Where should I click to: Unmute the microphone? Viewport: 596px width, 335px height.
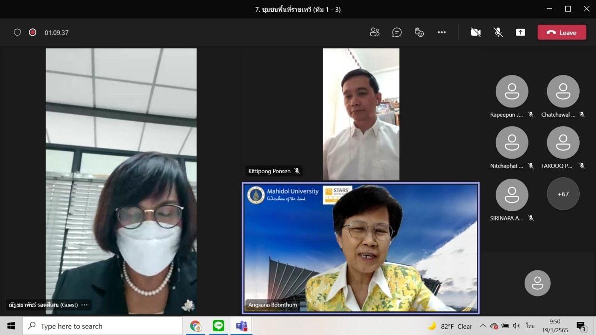(498, 32)
